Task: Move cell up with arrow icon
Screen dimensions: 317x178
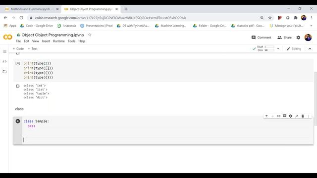Action: coord(266,116)
